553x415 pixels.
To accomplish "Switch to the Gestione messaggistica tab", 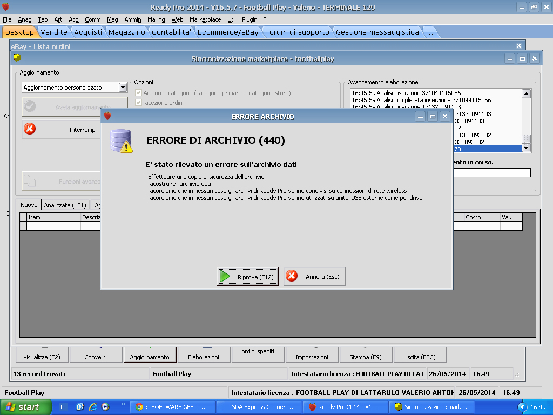I will pos(377,32).
